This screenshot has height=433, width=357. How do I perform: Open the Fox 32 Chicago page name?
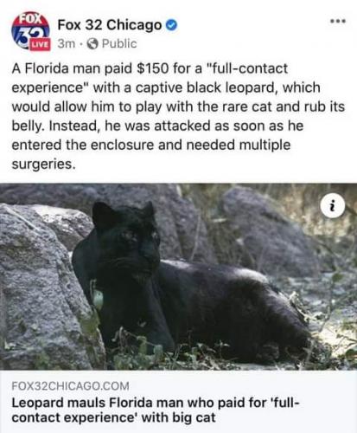click(110, 25)
